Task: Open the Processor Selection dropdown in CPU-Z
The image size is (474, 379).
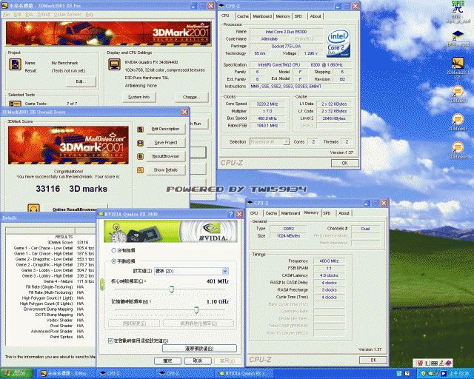Action: click(270, 141)
